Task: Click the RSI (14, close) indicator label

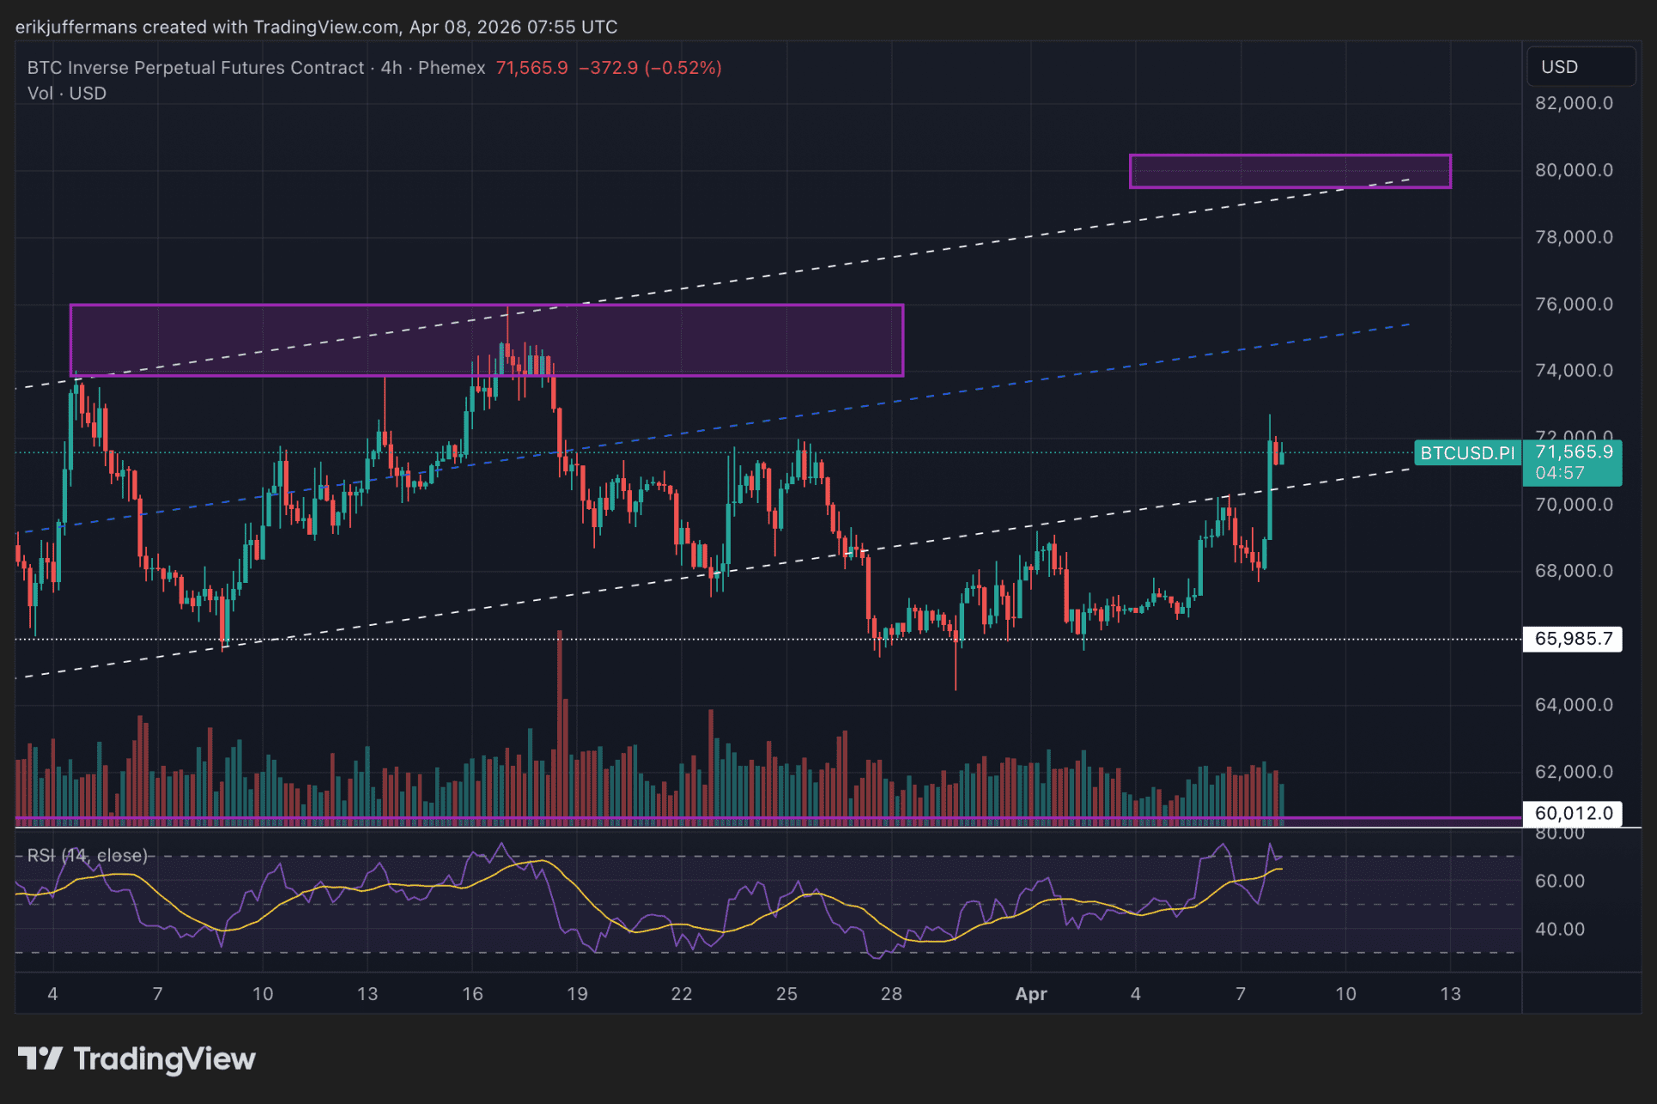Action: tap(88, 855)
